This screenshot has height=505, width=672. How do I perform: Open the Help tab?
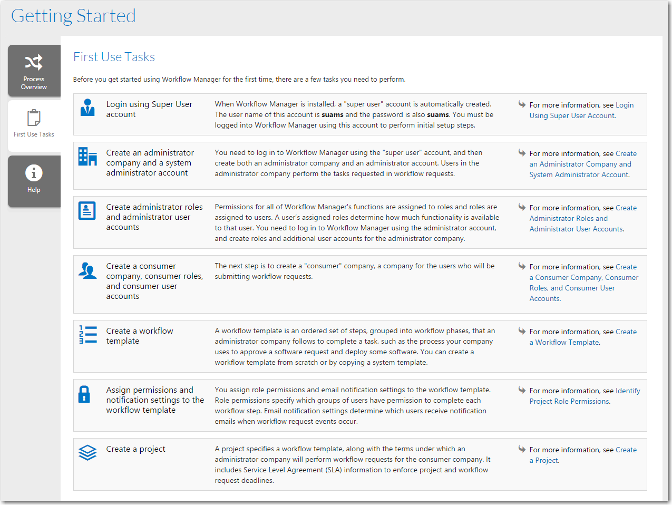(34, 181)
